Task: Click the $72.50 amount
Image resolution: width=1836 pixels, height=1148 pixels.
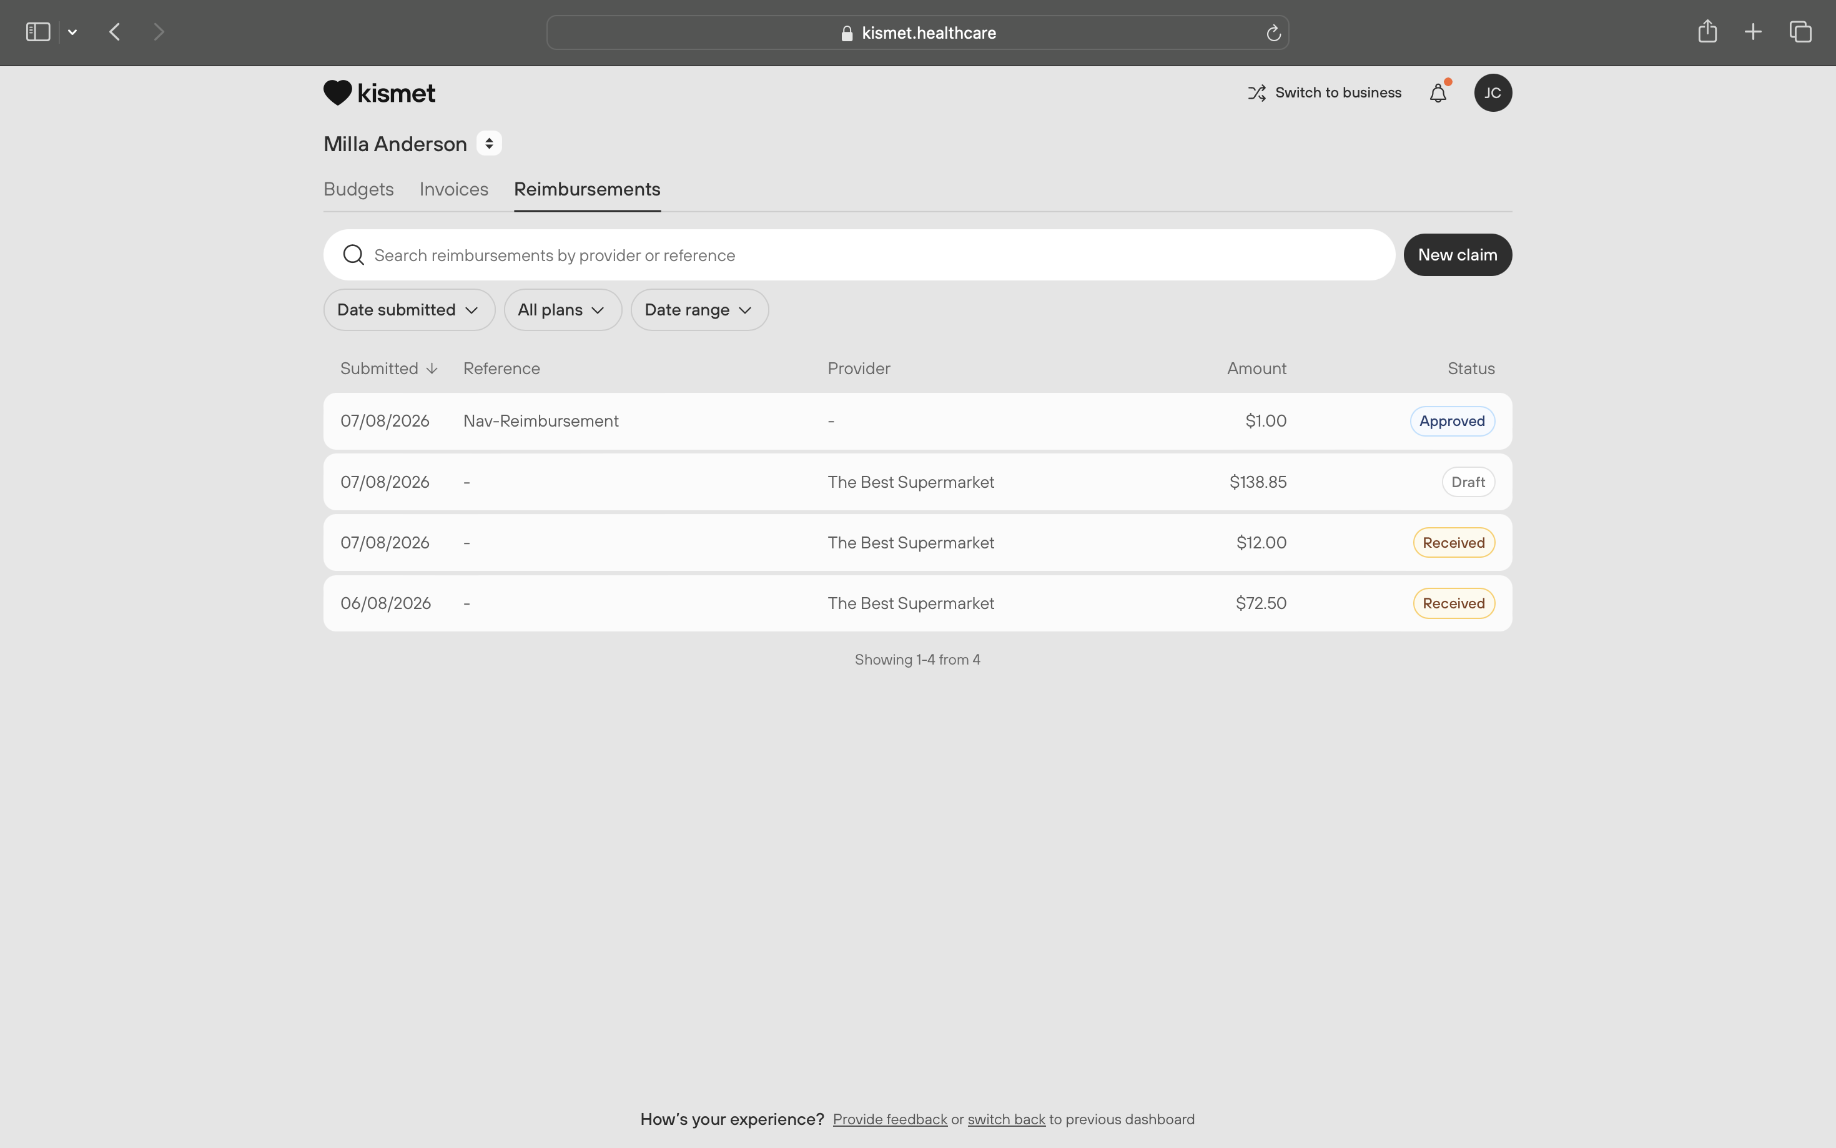Action: [x=1261, y=603]
